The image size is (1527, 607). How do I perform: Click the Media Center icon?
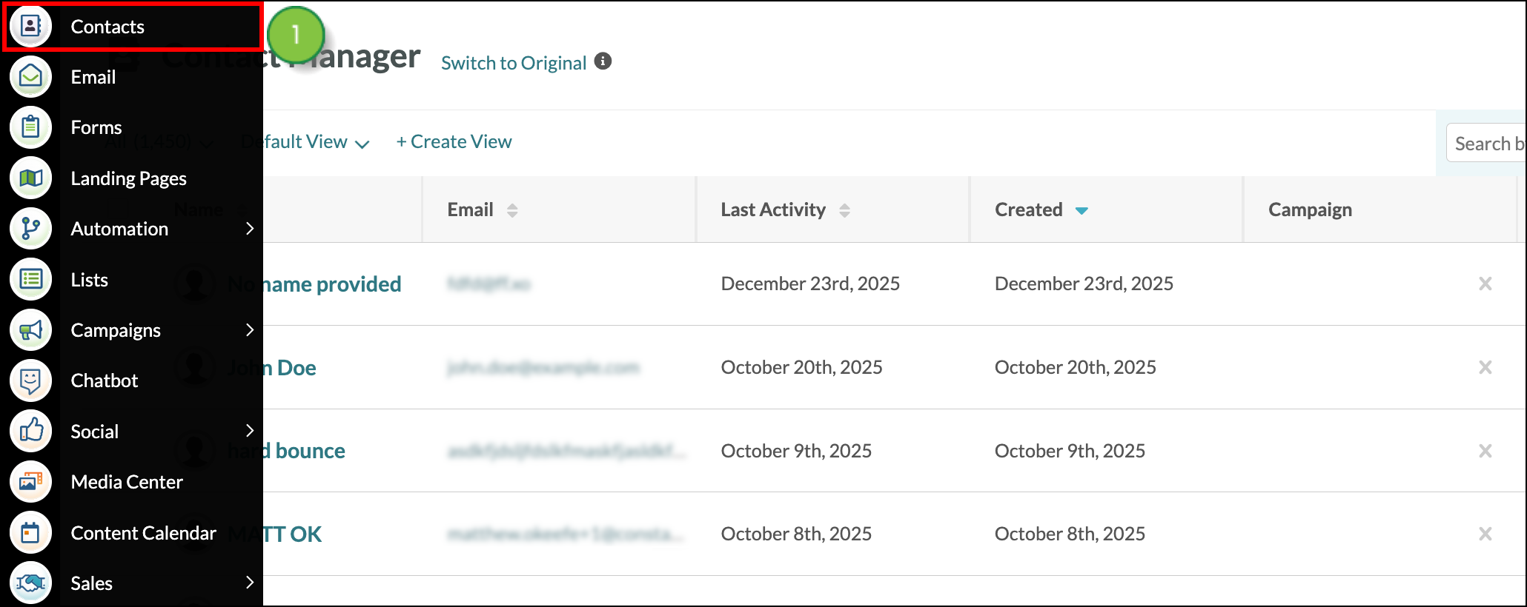(30, 482)
